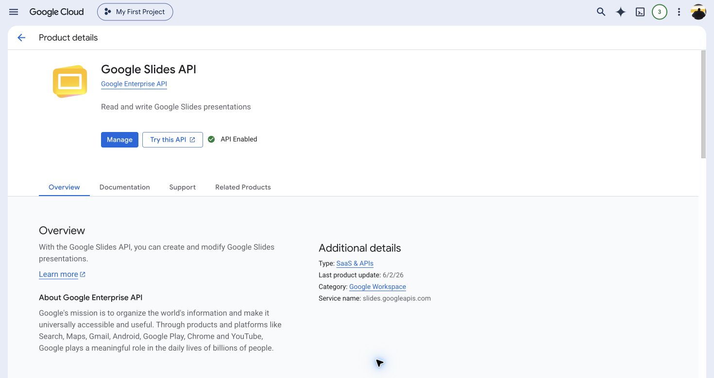This screenshot has width=714, height=378.
Task: Click the page vertical scrollbar
Action: pyautogui.click(x=703, y=104)
